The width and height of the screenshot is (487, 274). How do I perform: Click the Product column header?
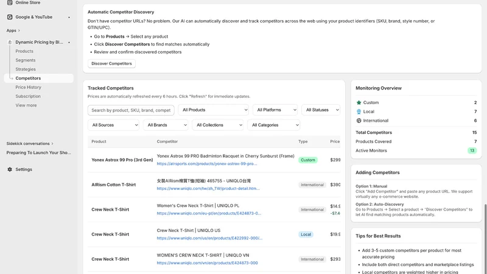point(99,142)
